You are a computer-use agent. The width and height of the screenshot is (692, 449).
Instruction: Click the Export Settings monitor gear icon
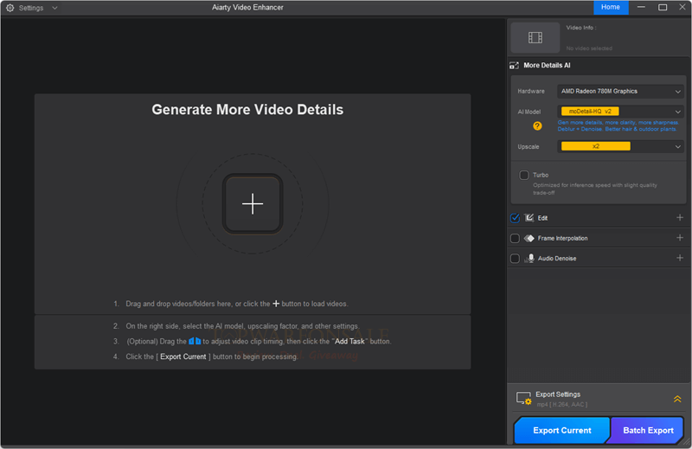coord(524,398)
